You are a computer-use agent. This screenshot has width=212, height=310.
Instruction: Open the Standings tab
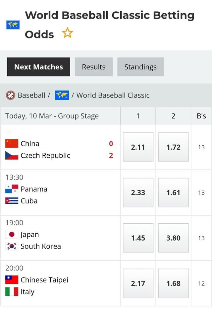tap(140, 67)
